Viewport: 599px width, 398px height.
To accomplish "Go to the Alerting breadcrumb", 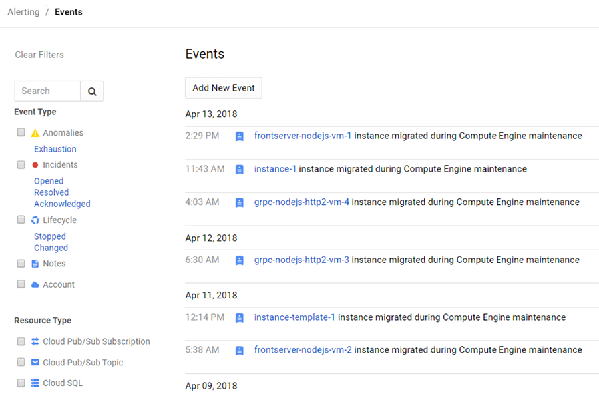I will coord(23,12).
